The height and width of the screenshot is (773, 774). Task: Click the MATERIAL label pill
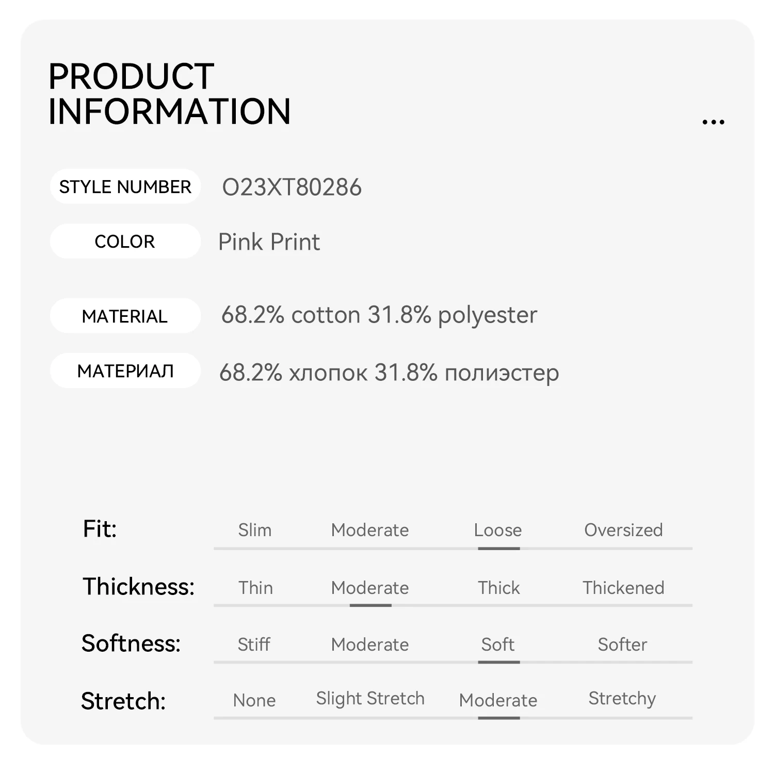pos(125,316)
